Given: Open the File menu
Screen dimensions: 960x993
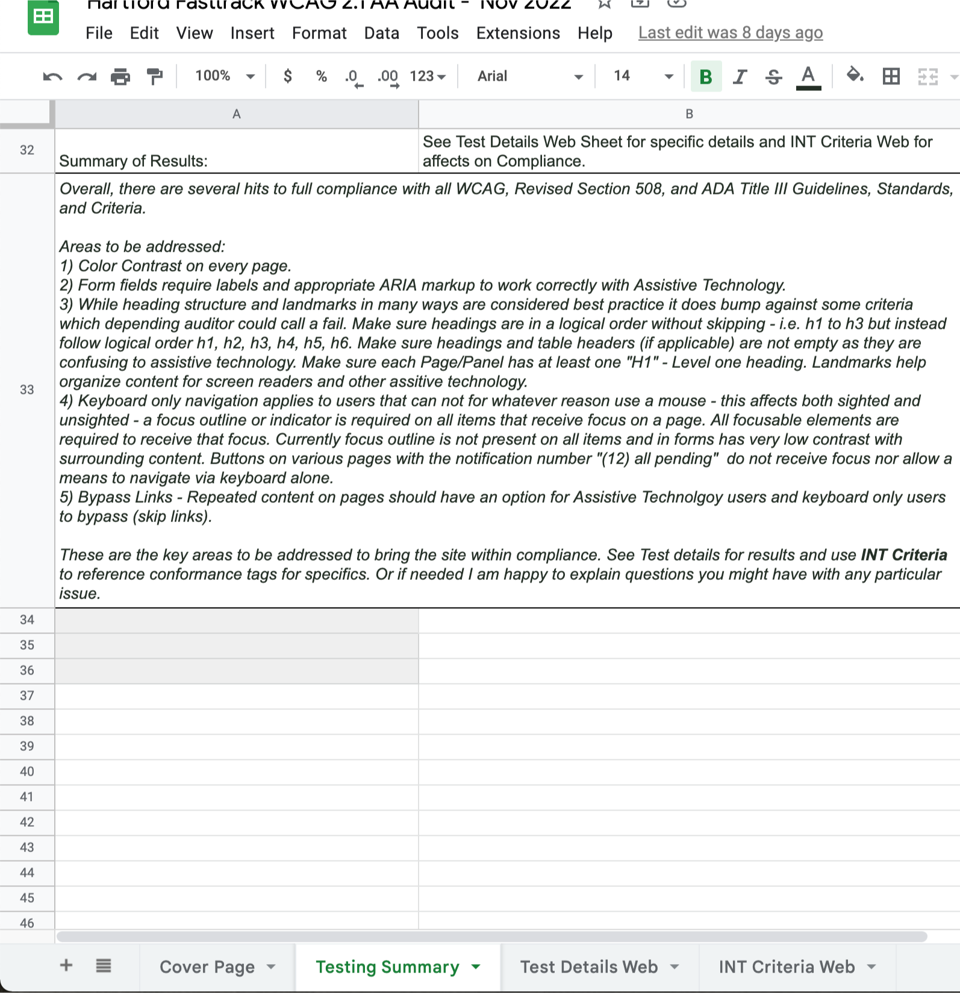Looking at the screenshot, I should (x=99, y=33).
